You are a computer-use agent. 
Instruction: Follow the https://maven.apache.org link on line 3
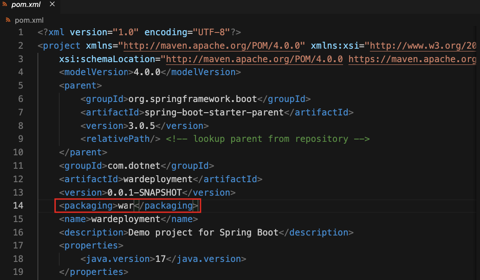point(412,59)
